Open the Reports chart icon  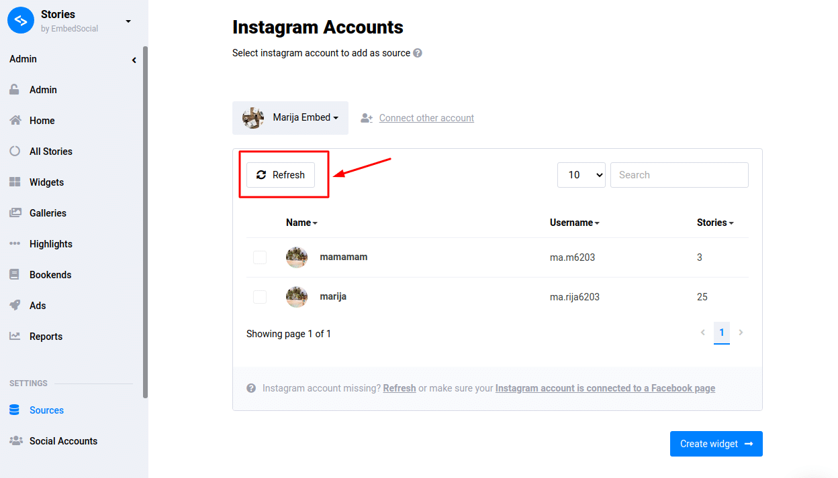(15, 337)
